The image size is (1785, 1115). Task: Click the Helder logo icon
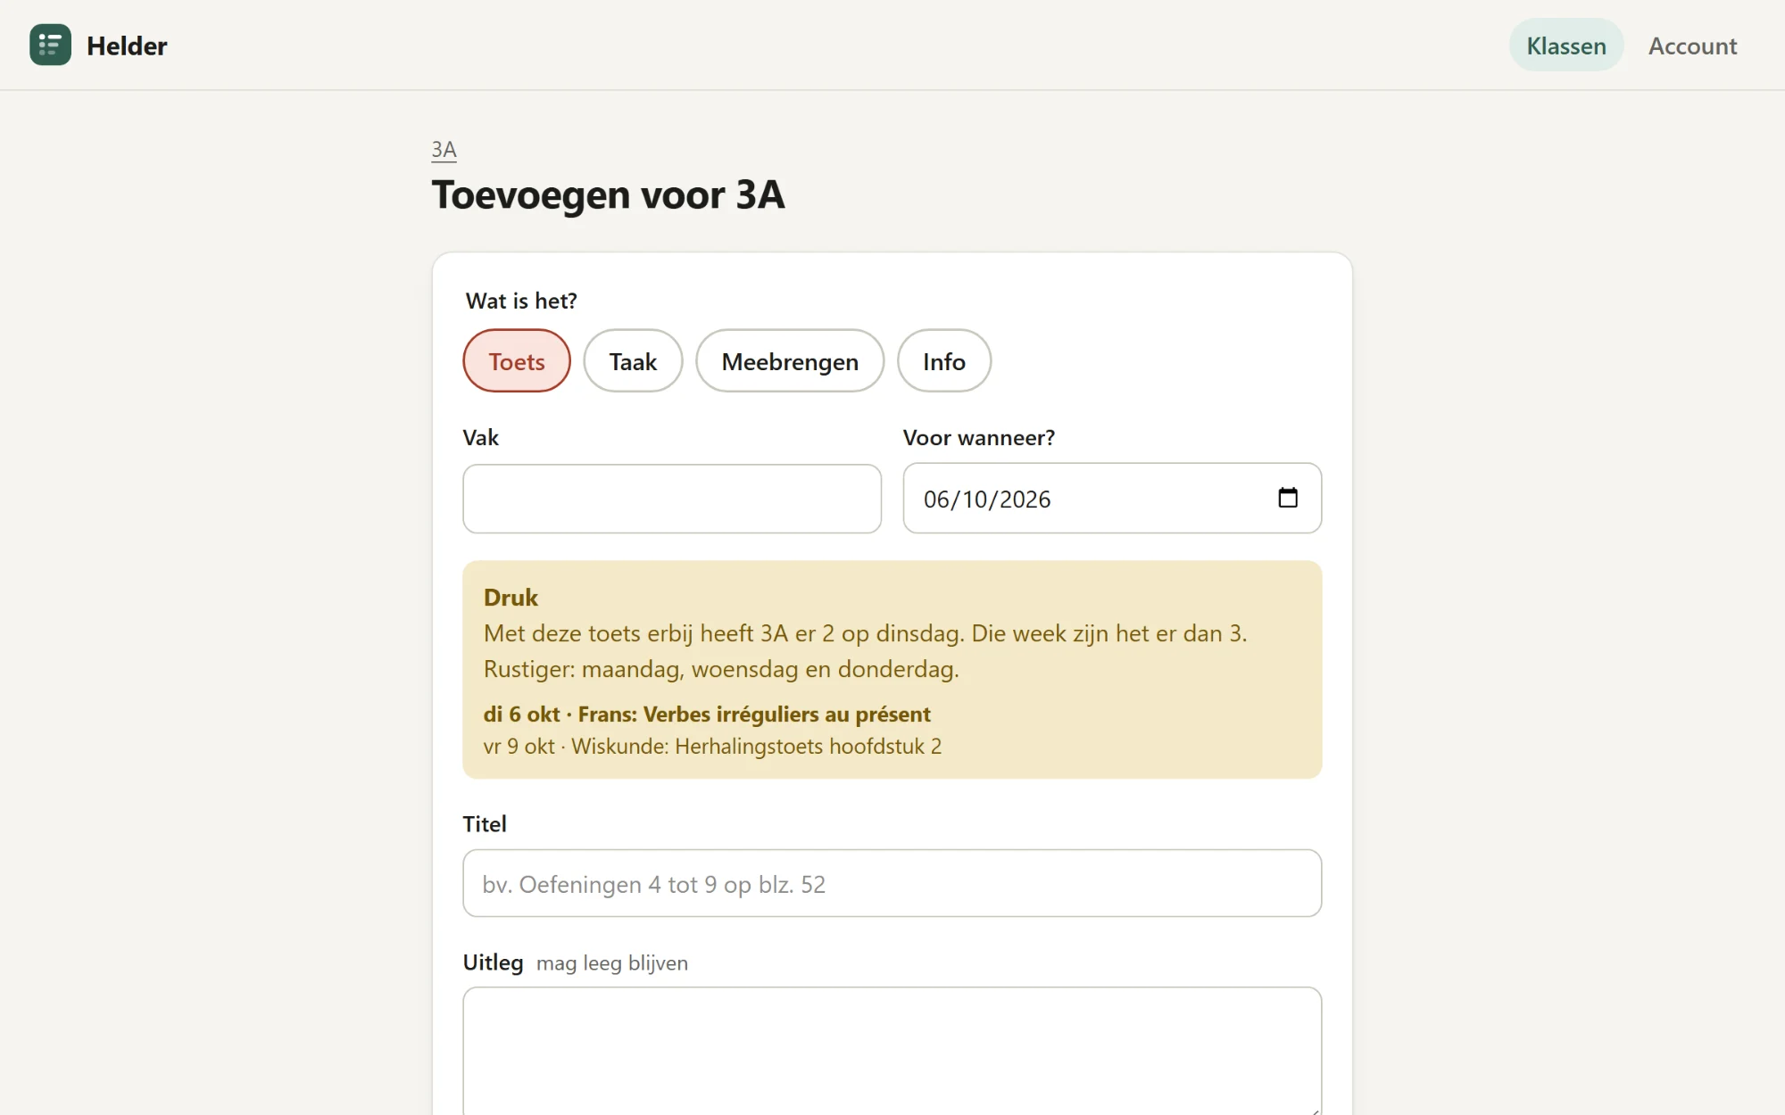pyautogui.click(x=50, y=45)
